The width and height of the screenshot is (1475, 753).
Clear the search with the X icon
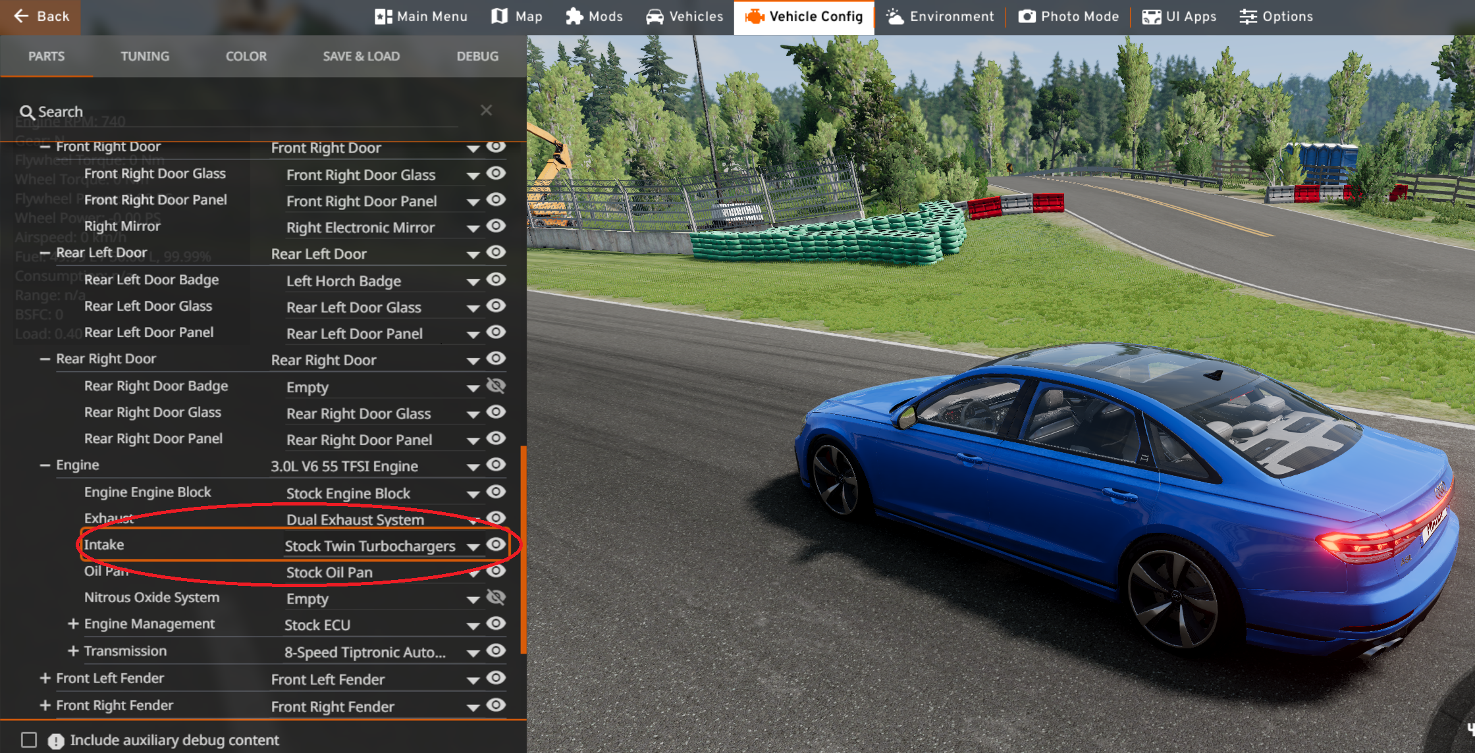(x=486, y=111)
